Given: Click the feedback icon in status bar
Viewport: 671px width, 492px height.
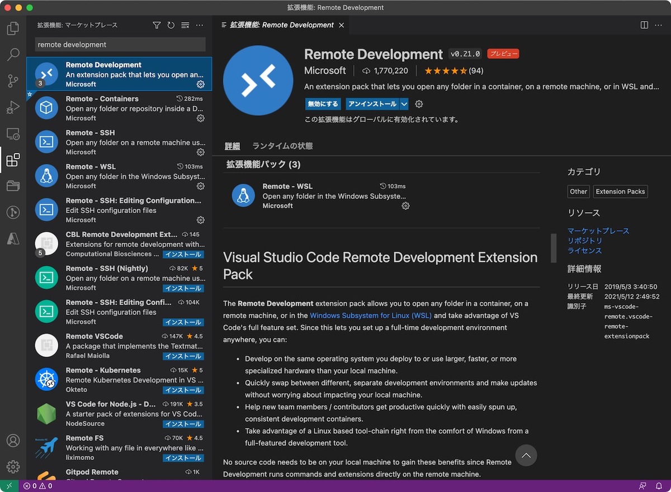Looking at the screenshot, I should pyautogui.click(x=643, y=486).
